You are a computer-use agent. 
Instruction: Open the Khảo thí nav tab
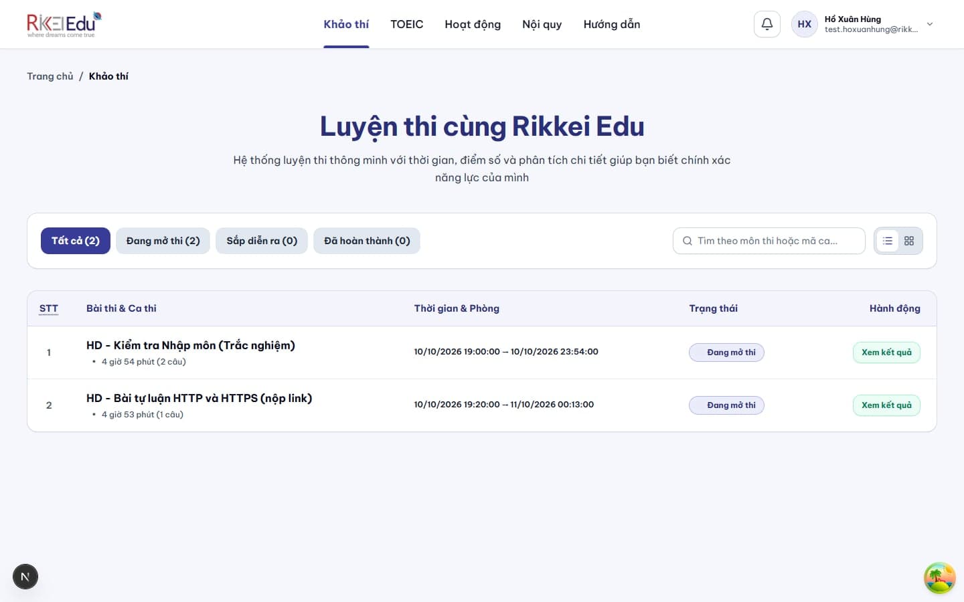[x=346, y=24]
